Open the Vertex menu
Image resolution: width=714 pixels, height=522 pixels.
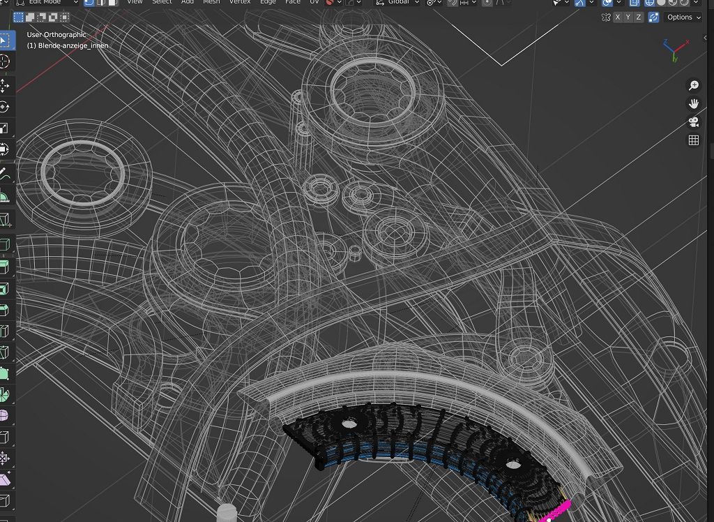[x=240, y=2]
